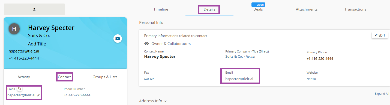Click the person icon tab above the card

click(x=34, y=9)
